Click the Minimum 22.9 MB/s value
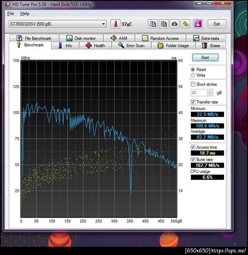248x255 pixels. [207, 114]
